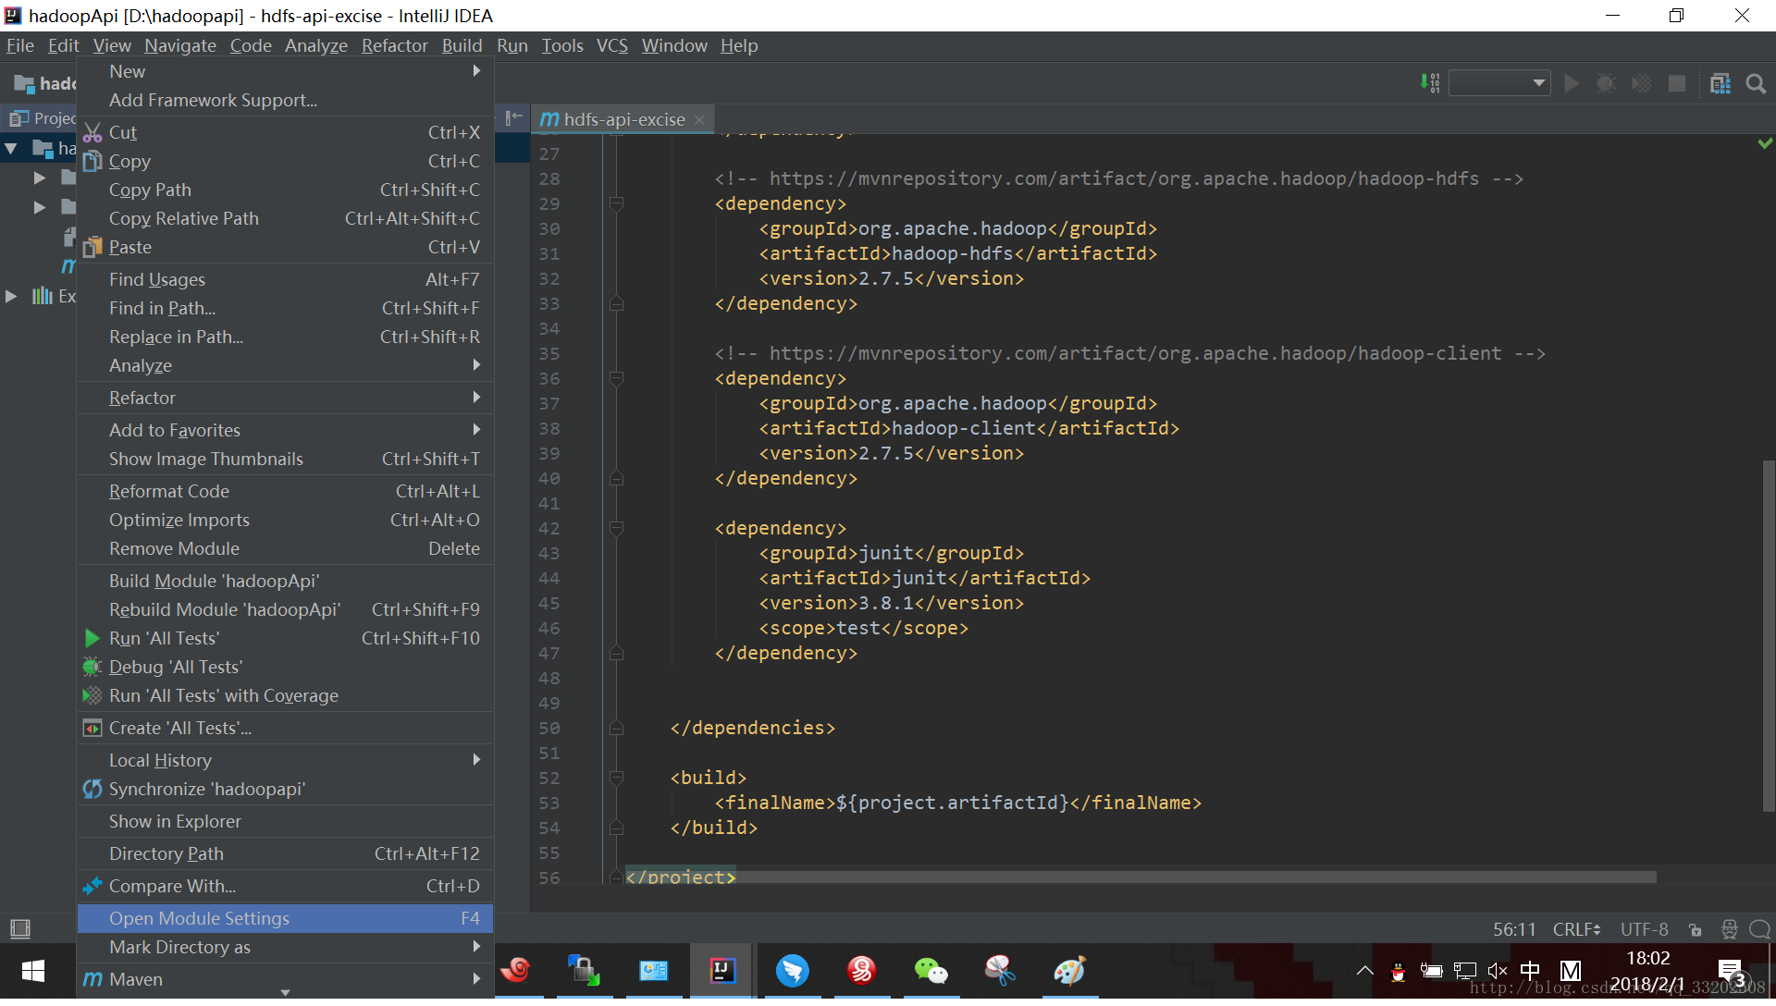Screen dimensions: 1776x1006
Task: Click the Run with Coverage icon
Action: [x=92, y=695]
